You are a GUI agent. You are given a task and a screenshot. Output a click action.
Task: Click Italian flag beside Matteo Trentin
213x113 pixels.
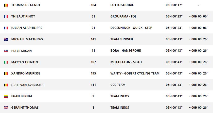tap(6, 62)
